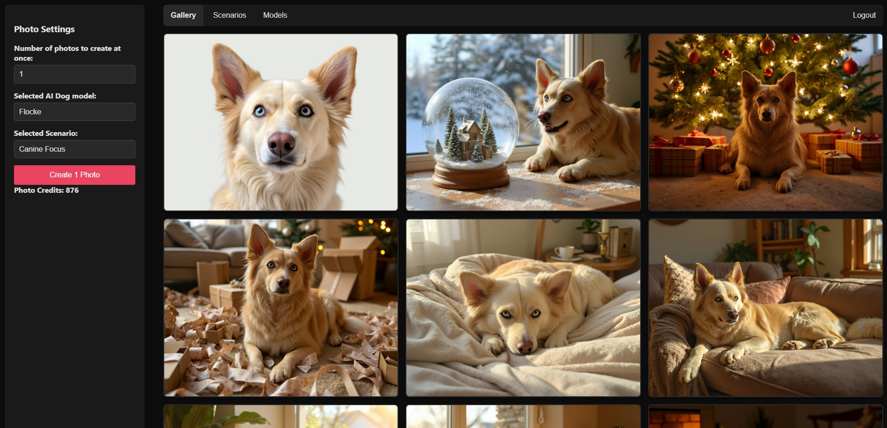
Task: Click the Selected AI Dog model label
Action: coord(55,96)
